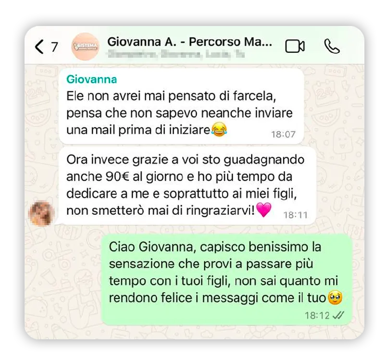Tap the unread count 7 beside back arrow
The width and height of the screenshot is (388, 360).
54,47
